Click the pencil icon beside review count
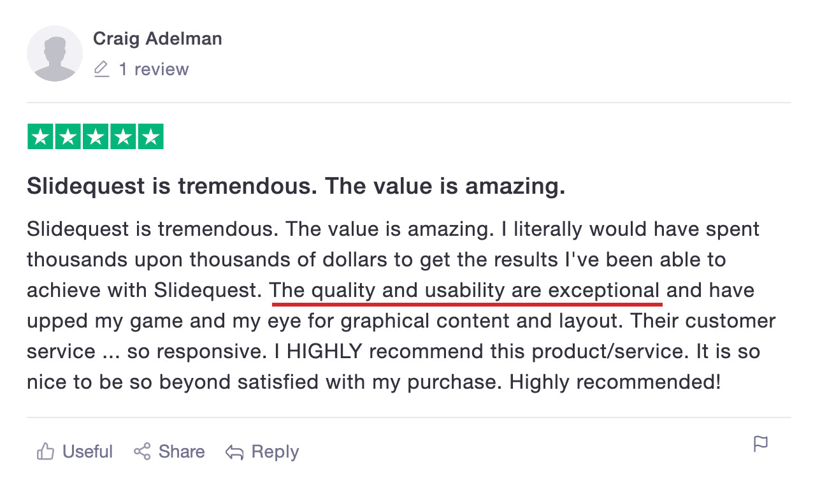The width and height of the screenshot is (813, 492). click(101, 69)
